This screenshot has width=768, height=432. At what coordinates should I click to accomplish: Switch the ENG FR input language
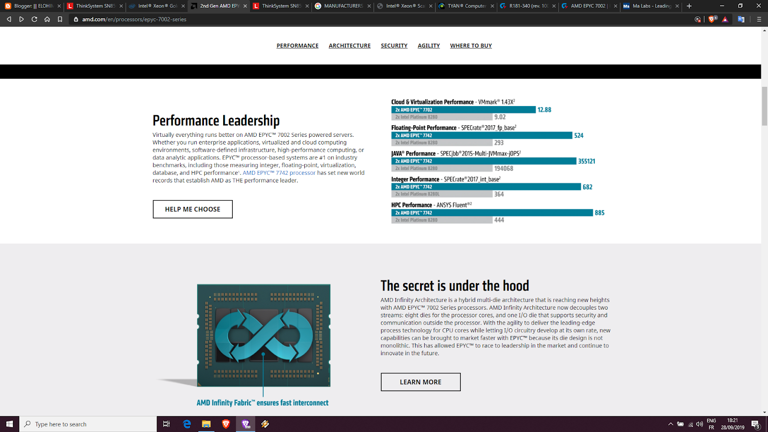pyautogui.click(x=711, y=424)
